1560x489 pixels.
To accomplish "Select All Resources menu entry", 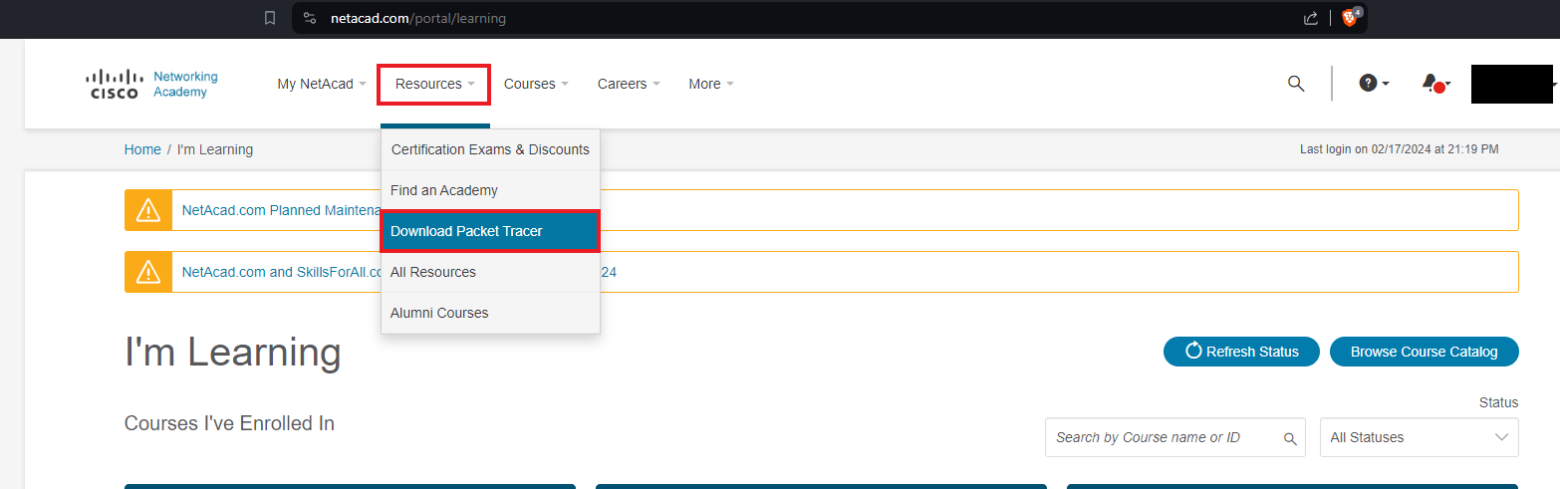I will tap(490, 272).
